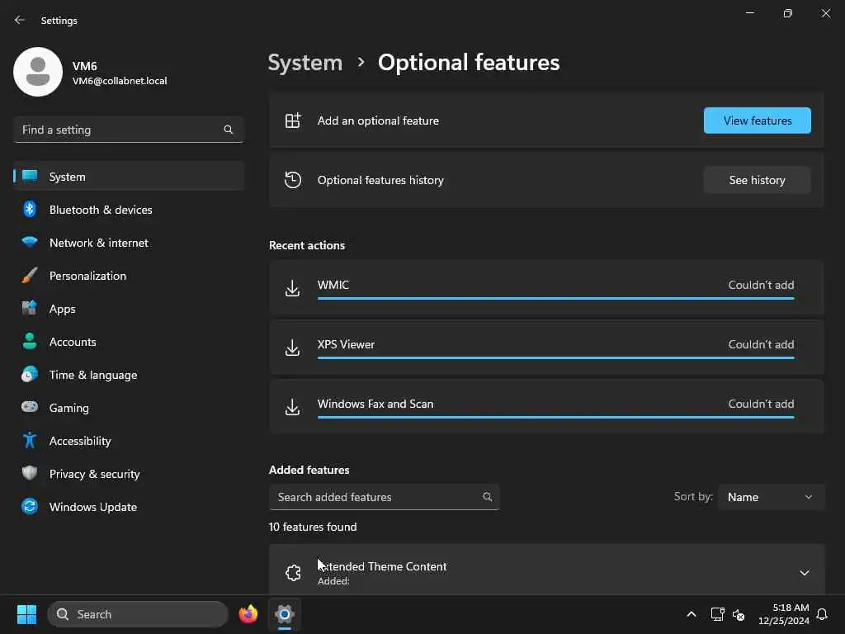Image resolution: width=845 pixels, height=634 pixels.
Task: Click the WMIC install progress bar
Action: pos(555,298)
